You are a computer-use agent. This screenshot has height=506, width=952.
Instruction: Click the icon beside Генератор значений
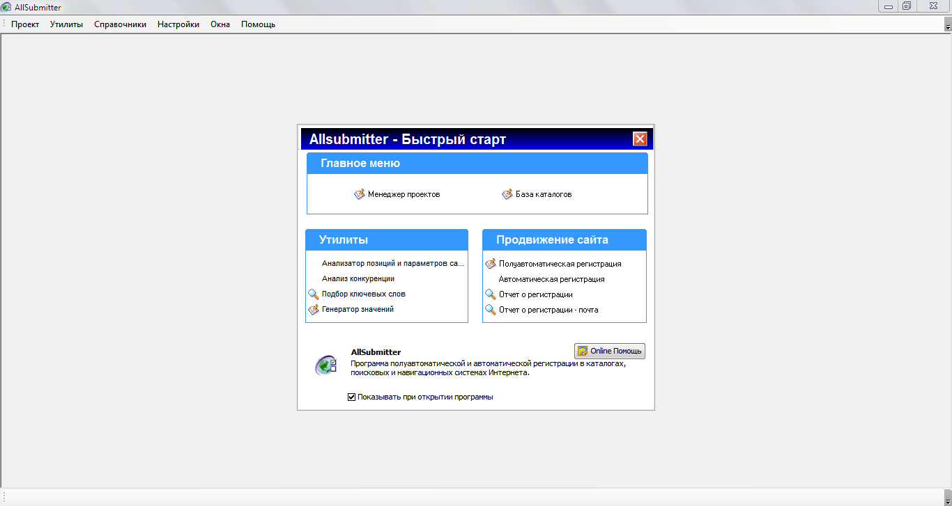314,310
